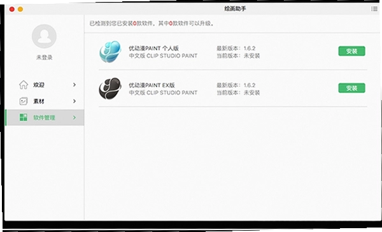Image resolution: width=382 pixels, height=232 pixels.
Task: Expand the 软件管理 chevron arrow
Action: point(74,117)
